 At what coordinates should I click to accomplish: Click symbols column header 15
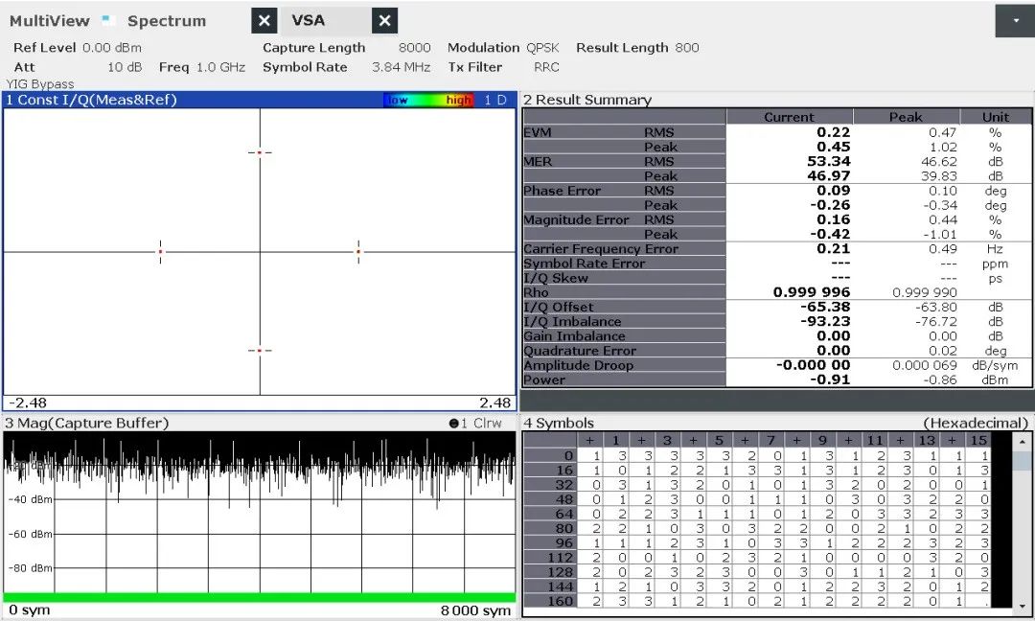pyautogui.click(x=978, y=440)
